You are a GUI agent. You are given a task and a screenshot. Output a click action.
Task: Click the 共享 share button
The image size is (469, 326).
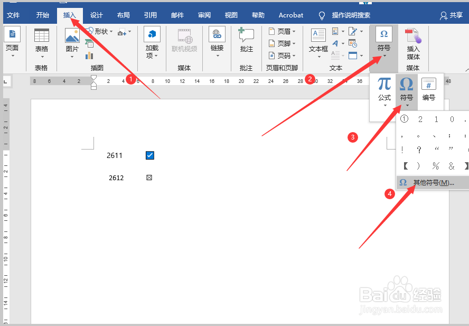point(451,15)
